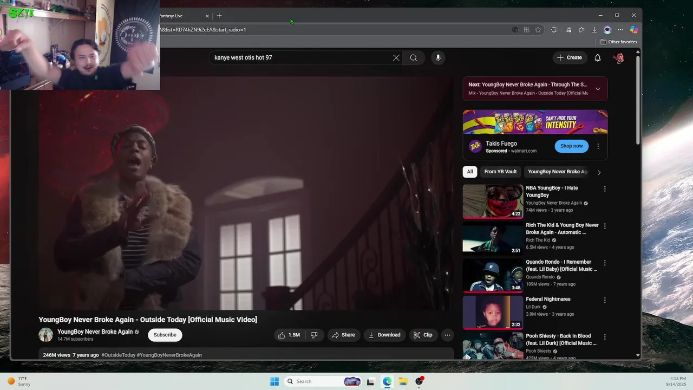Image resolution: width=693 pixels, height=390 pixels.
Task: Click the YouTube page vertical scrollbar
Action: (637, 100)
